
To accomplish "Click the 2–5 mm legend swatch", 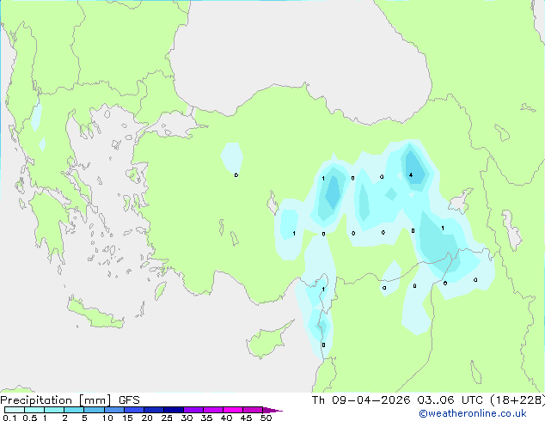I will 74,410.
